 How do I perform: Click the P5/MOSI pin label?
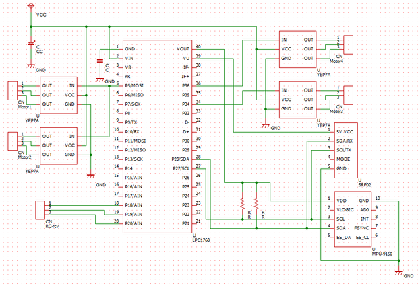coord(133,85)
